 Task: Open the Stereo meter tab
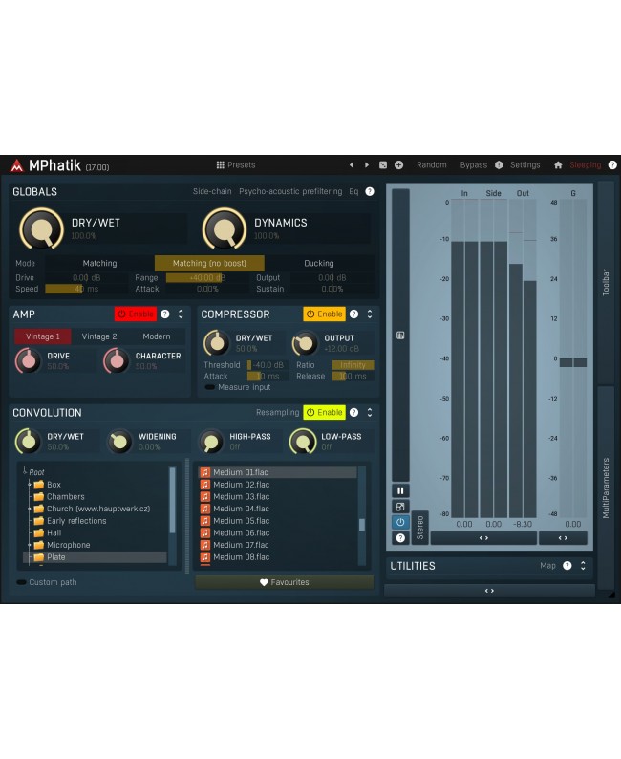pos(419,528)
